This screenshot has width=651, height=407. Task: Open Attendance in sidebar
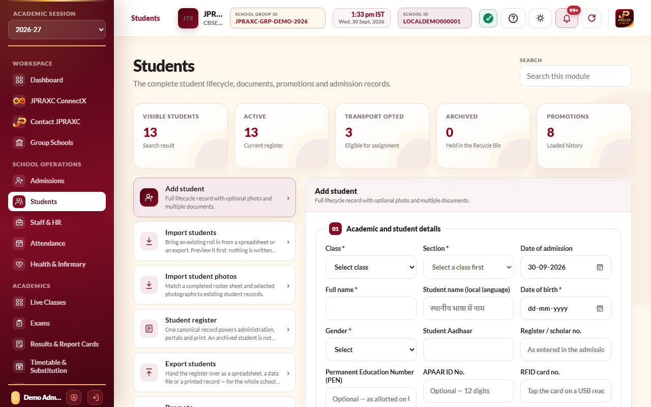click(57, 243)
